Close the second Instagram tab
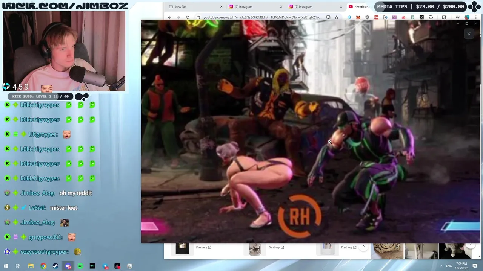 coord(341,6)
